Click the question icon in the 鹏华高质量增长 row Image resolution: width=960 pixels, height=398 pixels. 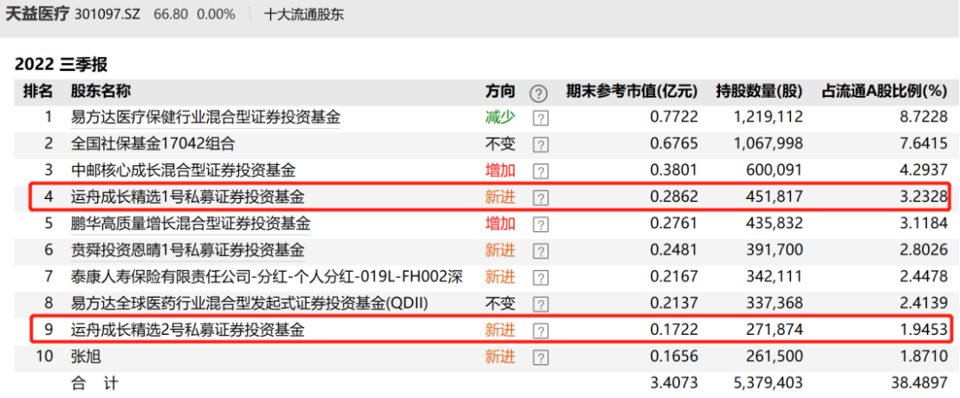(x=540, y=225)
